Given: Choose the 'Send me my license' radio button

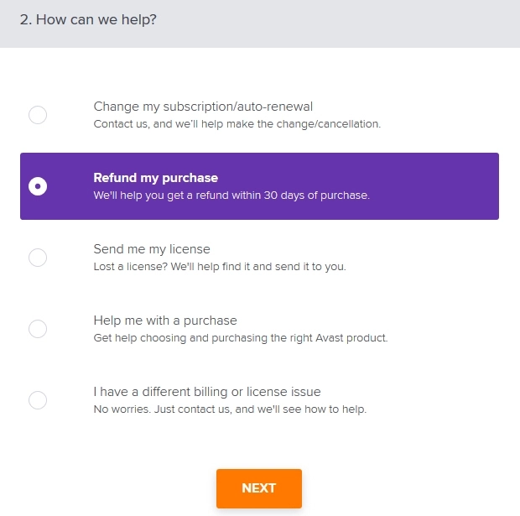Looking at the screenshot, I should click(x=38, y=258).
